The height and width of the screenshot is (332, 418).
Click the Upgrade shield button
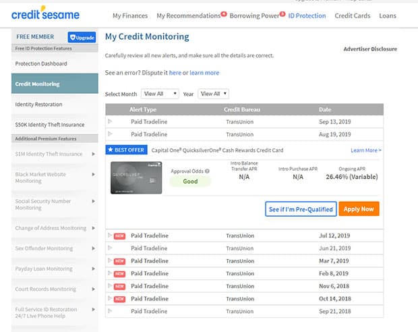pos(82,37)
